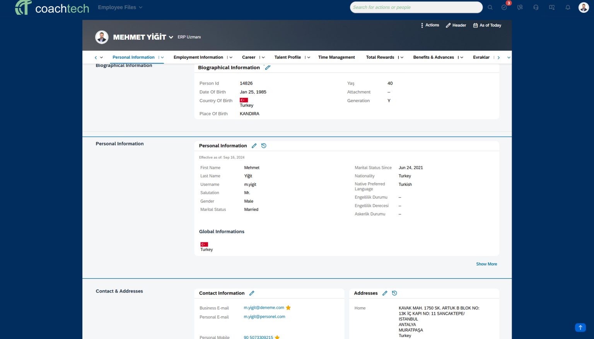Open the headset support icon
This screenshot has height=339, width=594.
(536, 7)
